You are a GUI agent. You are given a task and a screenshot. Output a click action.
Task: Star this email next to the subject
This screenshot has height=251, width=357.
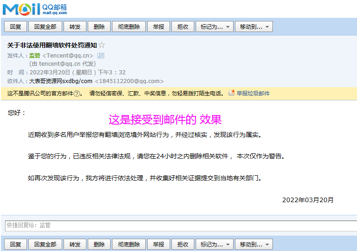(101, 45)
